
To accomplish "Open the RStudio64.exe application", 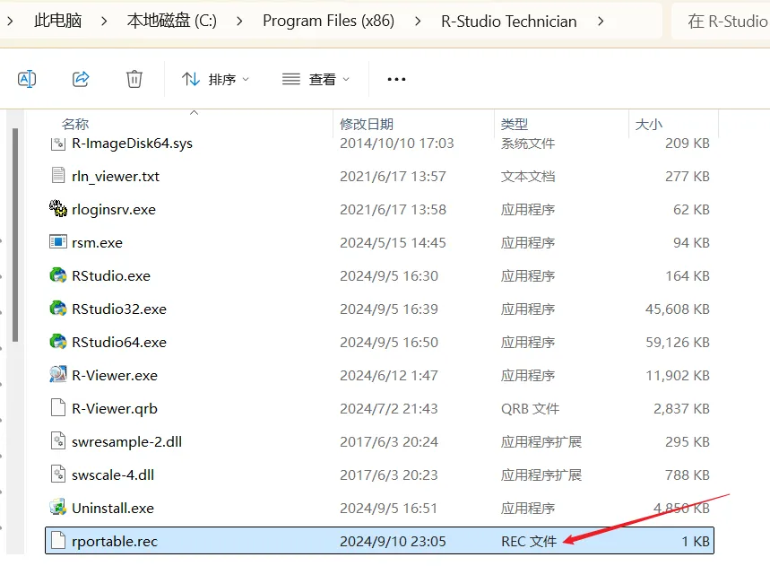I will (121, 342).
